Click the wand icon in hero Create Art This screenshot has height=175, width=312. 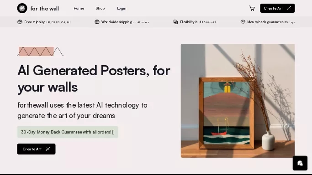coord(48,149)
